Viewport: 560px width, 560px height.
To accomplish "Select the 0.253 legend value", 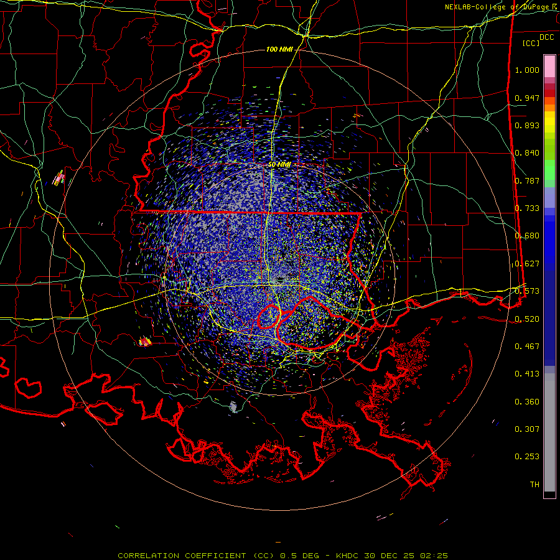I will point(527,457).
